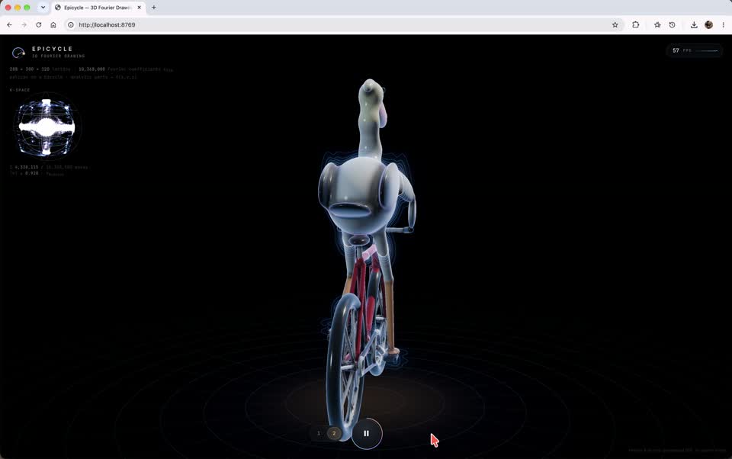Select scene 1 in the bottom selector
732x459 pixels.
(319, 433)
